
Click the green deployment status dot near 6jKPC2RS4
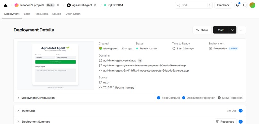[x=105, y=5]
